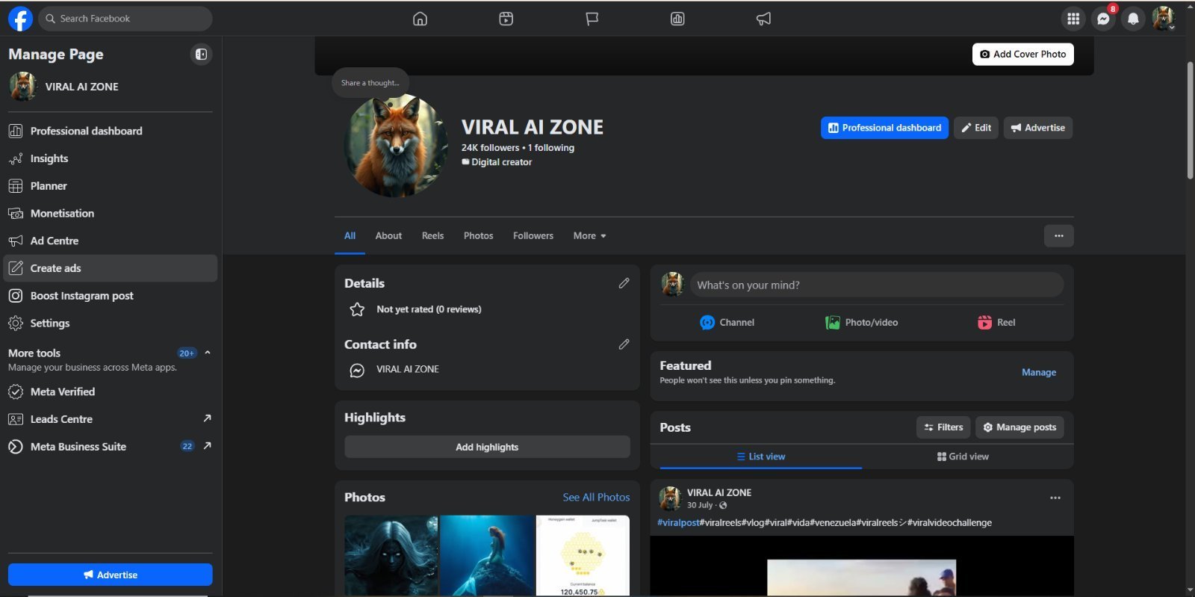
Task: Open Messenger with 8 notifications
Action: 1103,19
